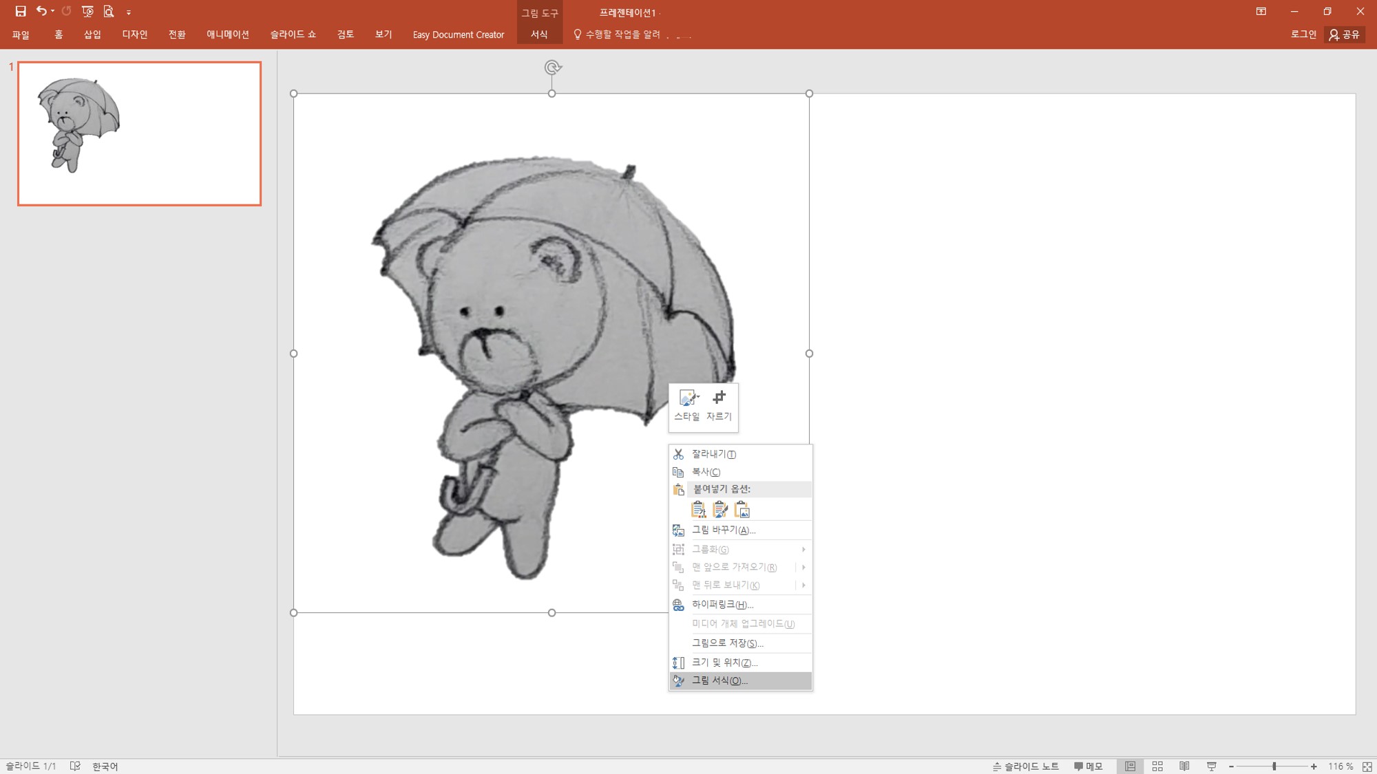Click the rotation handle above the picture
The height and width of the screenshot is (774, 1377).
point(552,67)
